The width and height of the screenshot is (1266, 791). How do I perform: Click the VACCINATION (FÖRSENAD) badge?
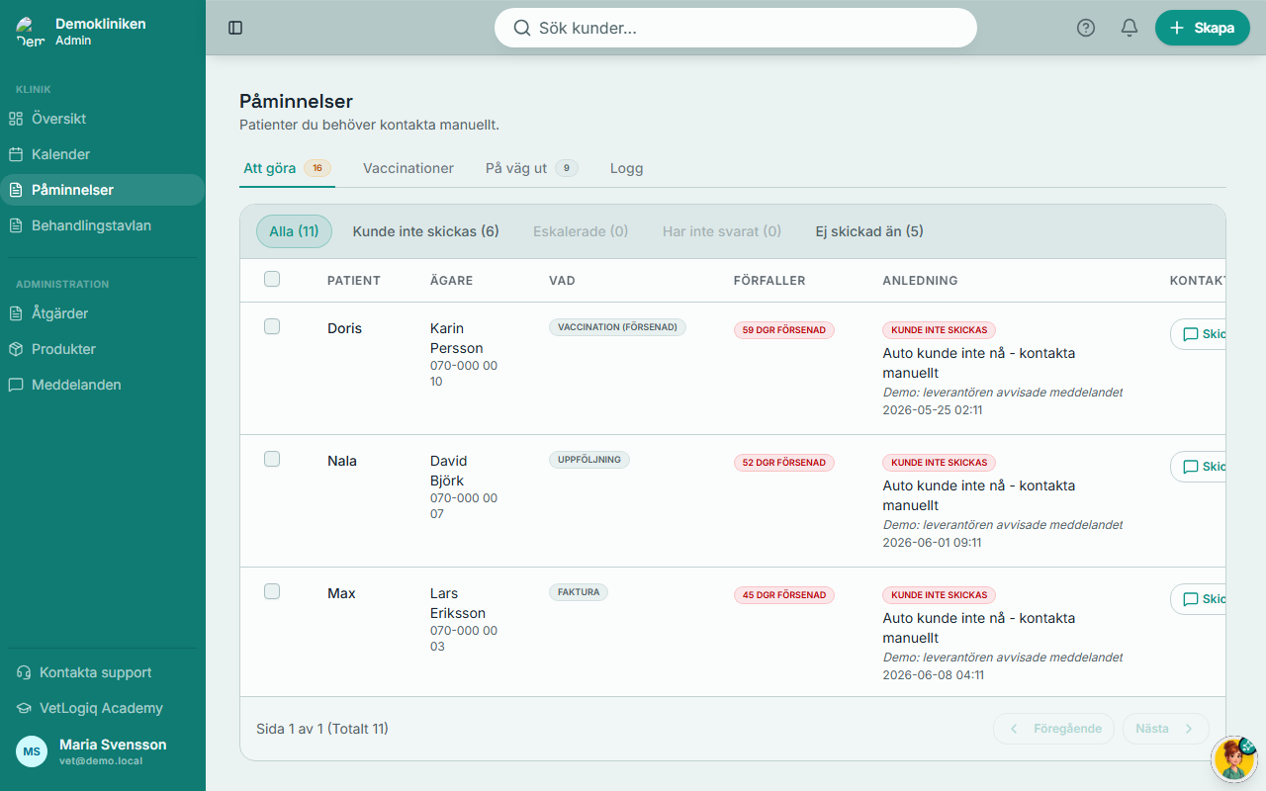click(617, 327)
